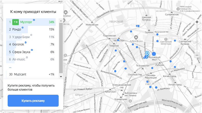Image resolution: width=202 pixels, height=113 pixels.
Task: Click the Трубная metro icon
Action: 149,30
